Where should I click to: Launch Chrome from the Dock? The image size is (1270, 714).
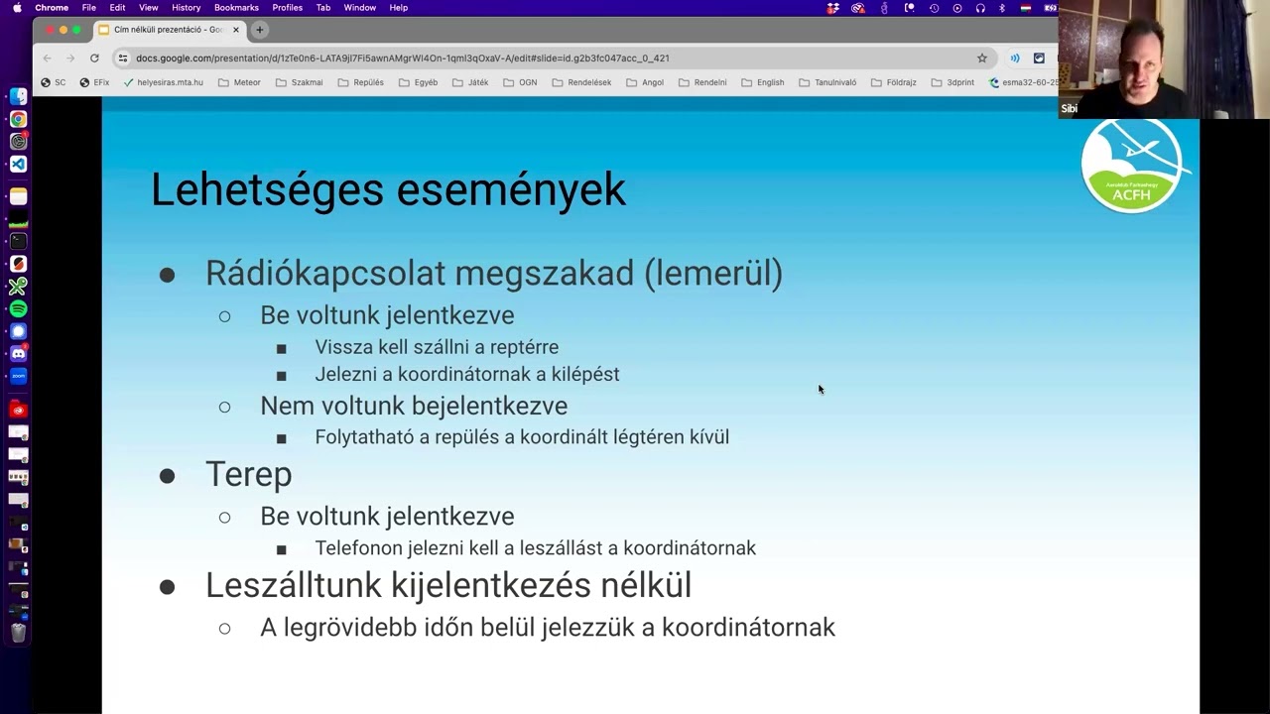pyautogui.click(x=18, y=119)
